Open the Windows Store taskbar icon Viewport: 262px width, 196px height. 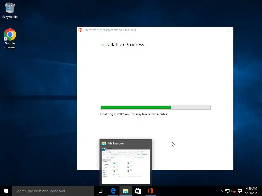pos(138,191)
